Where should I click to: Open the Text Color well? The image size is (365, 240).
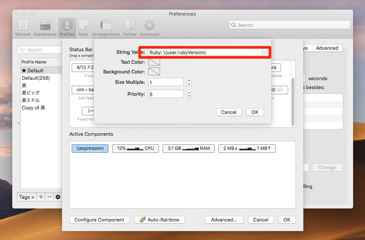coord(154,62)
